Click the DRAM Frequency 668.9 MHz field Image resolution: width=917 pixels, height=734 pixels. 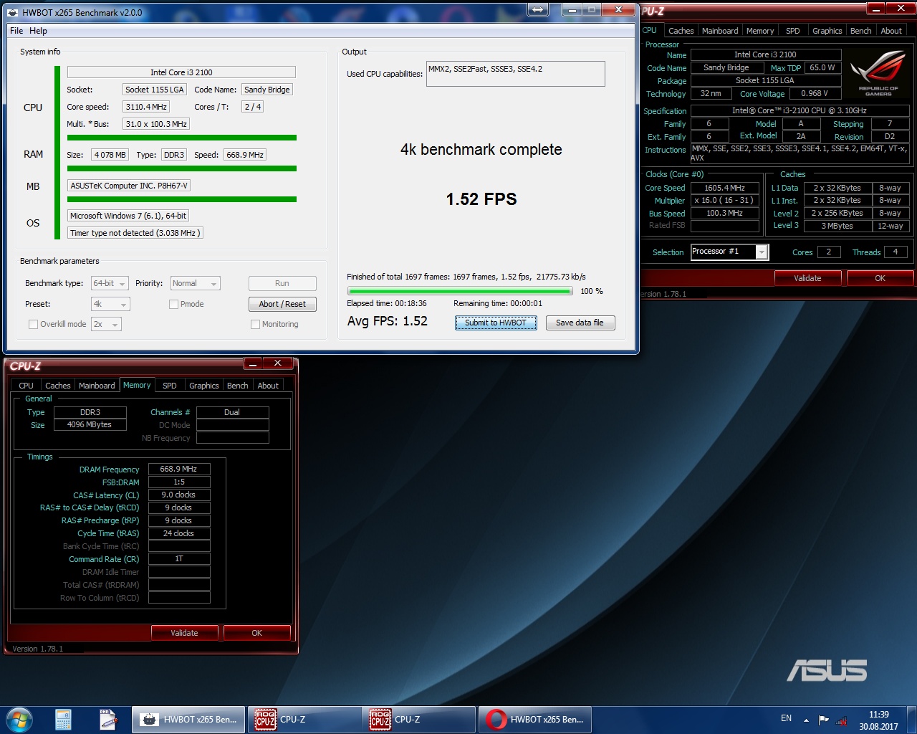click(179, 469)
